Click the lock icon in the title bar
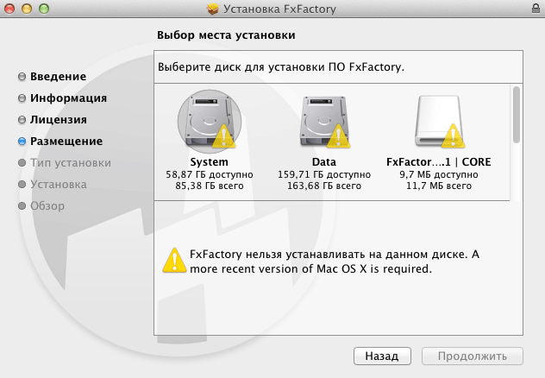 coord(536,8)
